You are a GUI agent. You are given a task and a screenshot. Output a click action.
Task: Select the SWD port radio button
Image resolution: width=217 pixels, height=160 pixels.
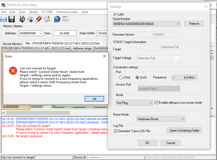tap(137, 78)
